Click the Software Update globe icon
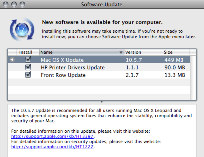 coord(22,29)
